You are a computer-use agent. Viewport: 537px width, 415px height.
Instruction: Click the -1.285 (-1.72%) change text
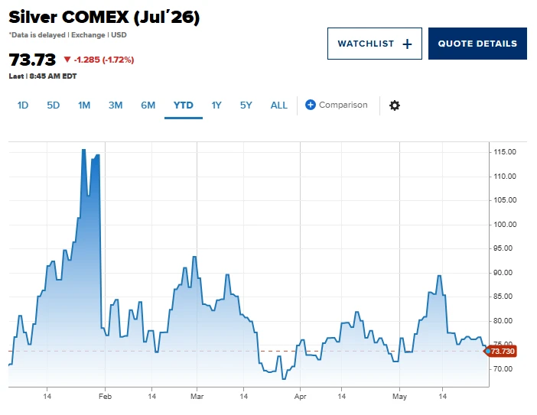[104, 60]
